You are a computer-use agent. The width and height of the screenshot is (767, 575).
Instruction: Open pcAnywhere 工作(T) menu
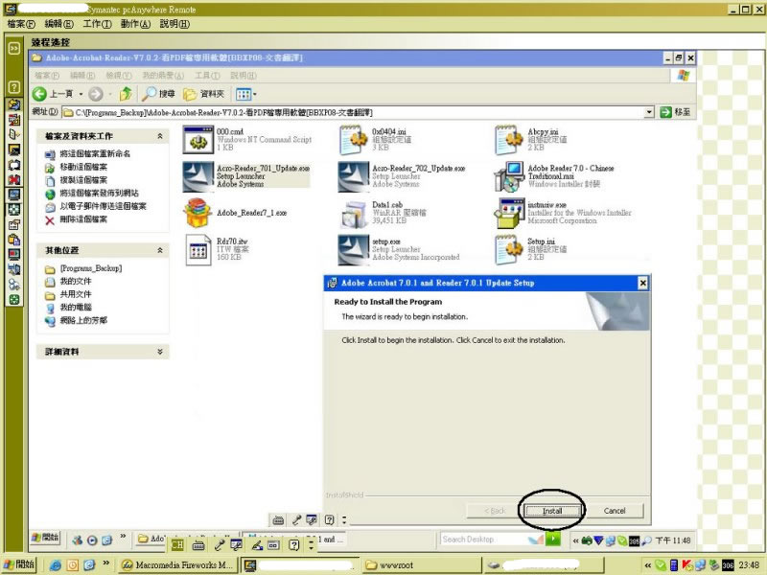[x=97, y=24]
